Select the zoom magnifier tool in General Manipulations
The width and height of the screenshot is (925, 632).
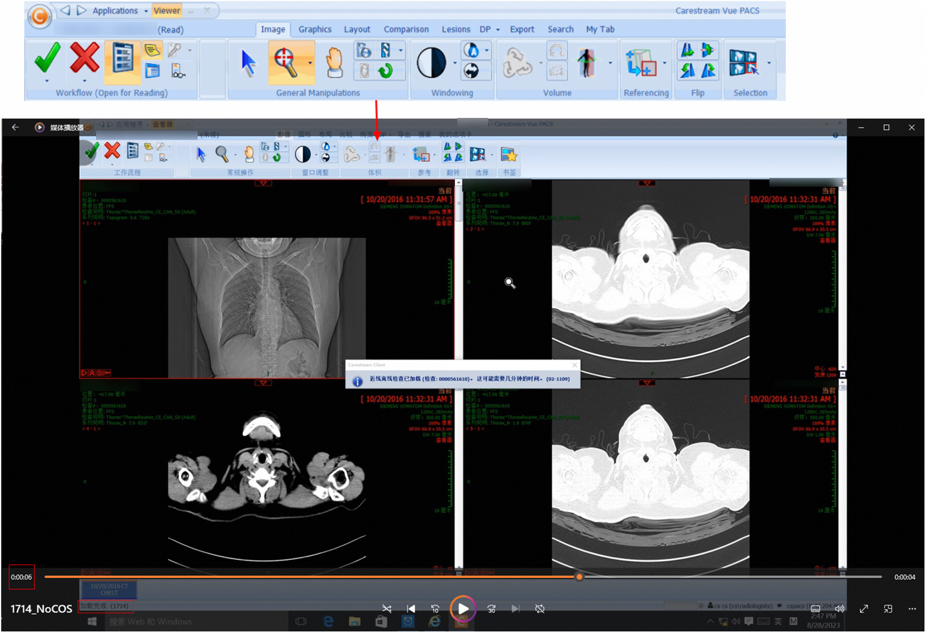[285, 62]
